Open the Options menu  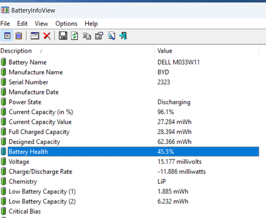pos(66,23)
